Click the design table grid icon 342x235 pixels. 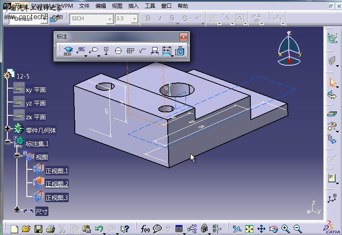(x=179, y=229)
